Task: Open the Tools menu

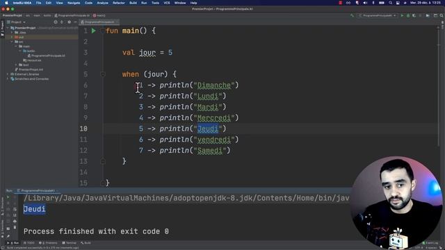Action: point(155,3)
